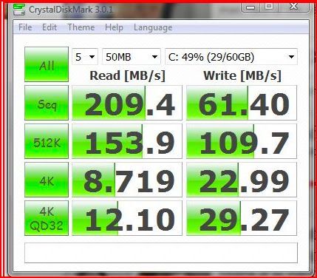Click the Seq read result 209.4
317x278 pixels.
point(127,103)
